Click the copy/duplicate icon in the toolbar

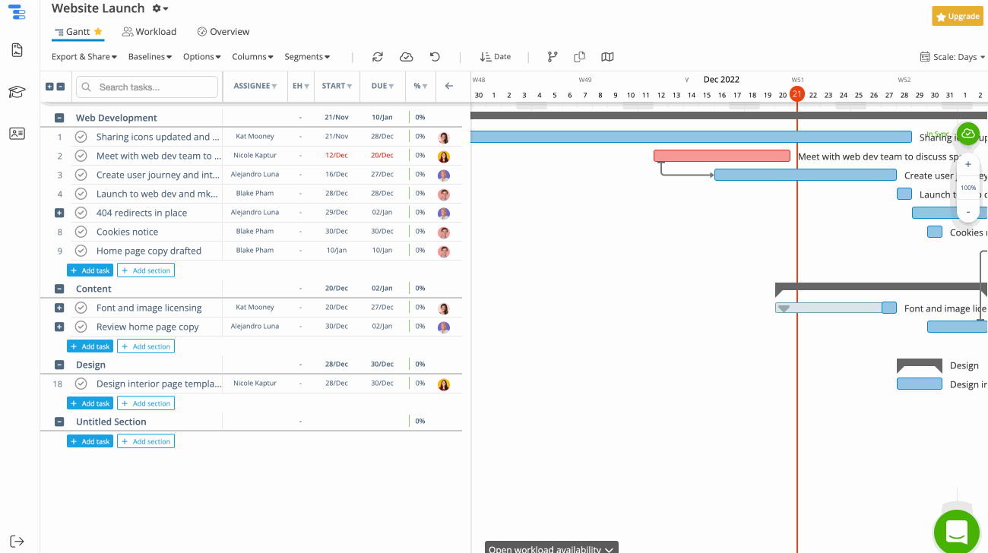click(x=578, y=56)
